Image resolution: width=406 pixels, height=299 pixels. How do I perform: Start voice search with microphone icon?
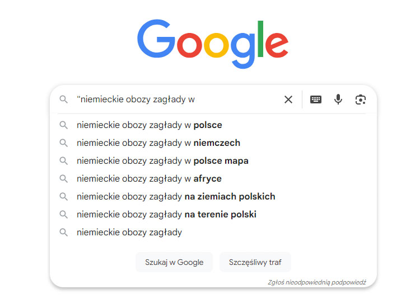(338, 99)
